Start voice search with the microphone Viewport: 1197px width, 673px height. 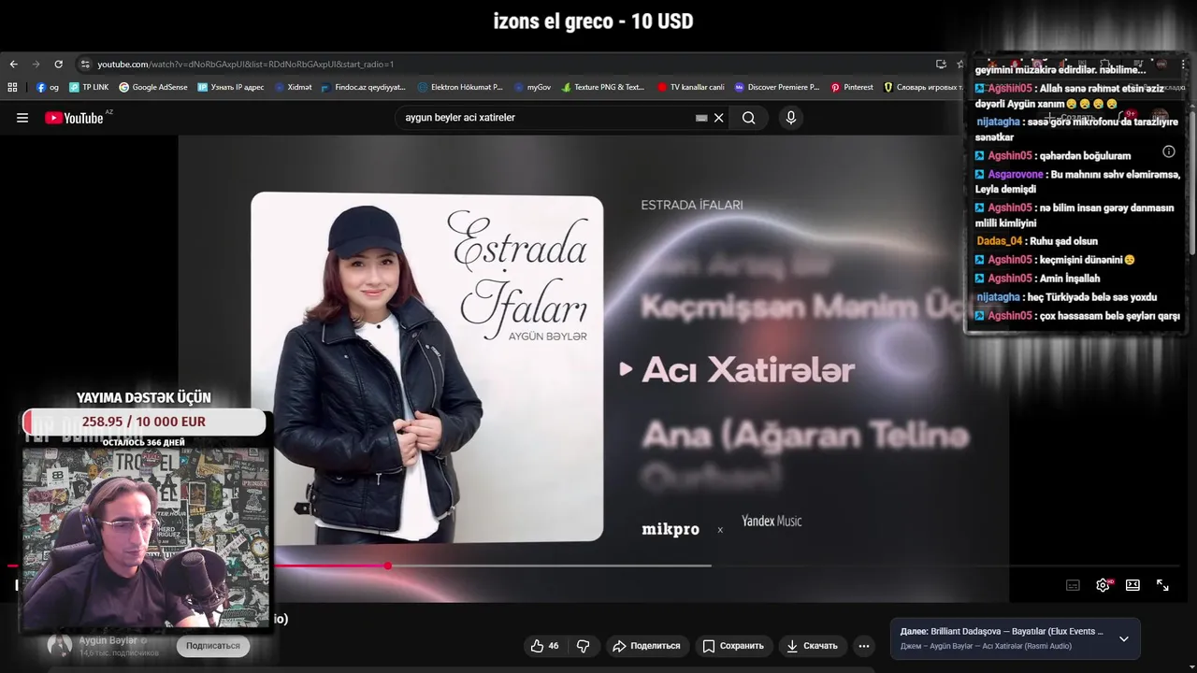[791, 118]
